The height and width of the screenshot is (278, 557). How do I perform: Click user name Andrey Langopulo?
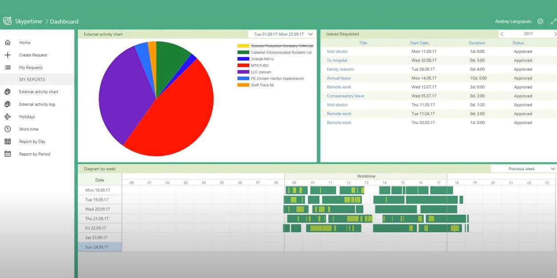tap(513, 21)
